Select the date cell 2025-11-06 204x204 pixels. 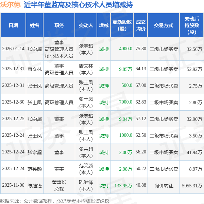13,185
